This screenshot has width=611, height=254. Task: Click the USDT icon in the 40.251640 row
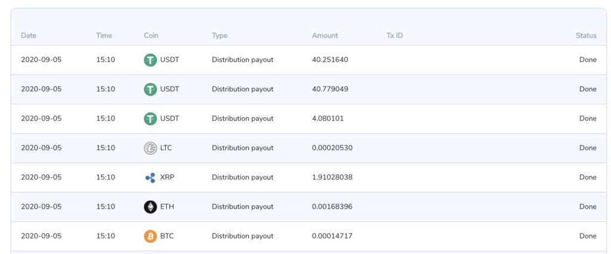point(150,60)
